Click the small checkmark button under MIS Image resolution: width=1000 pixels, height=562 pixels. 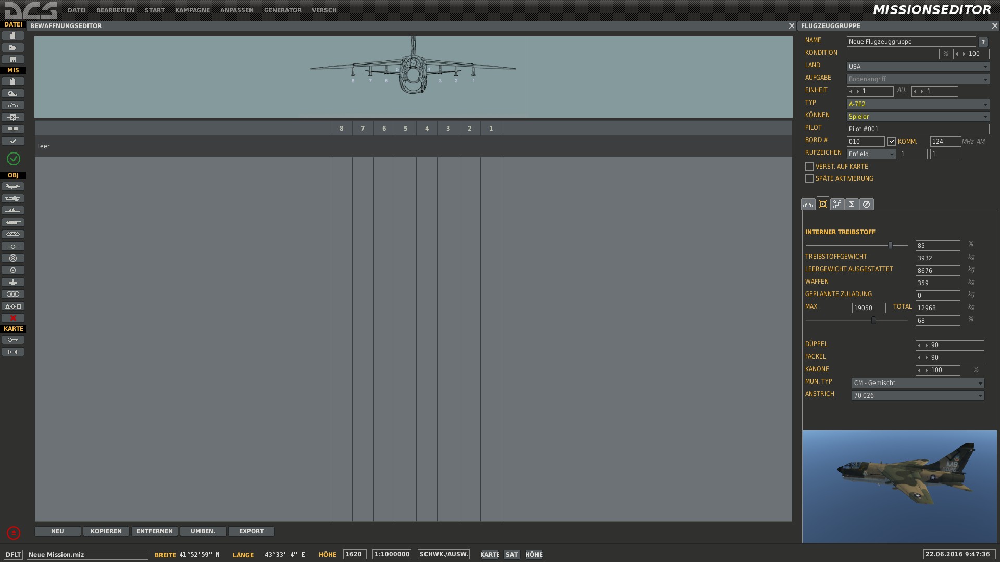[x=13, y=141]
